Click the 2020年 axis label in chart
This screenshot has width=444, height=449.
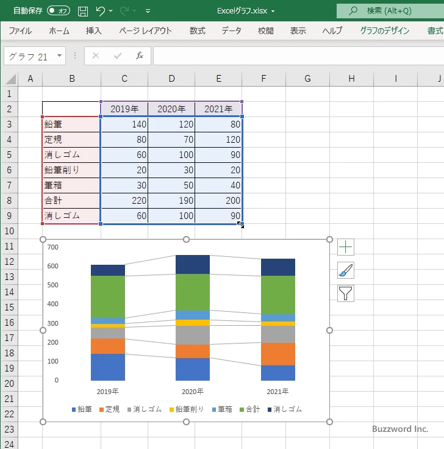pos(193,392)
